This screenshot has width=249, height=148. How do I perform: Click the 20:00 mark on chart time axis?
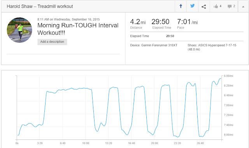point(154,143)
